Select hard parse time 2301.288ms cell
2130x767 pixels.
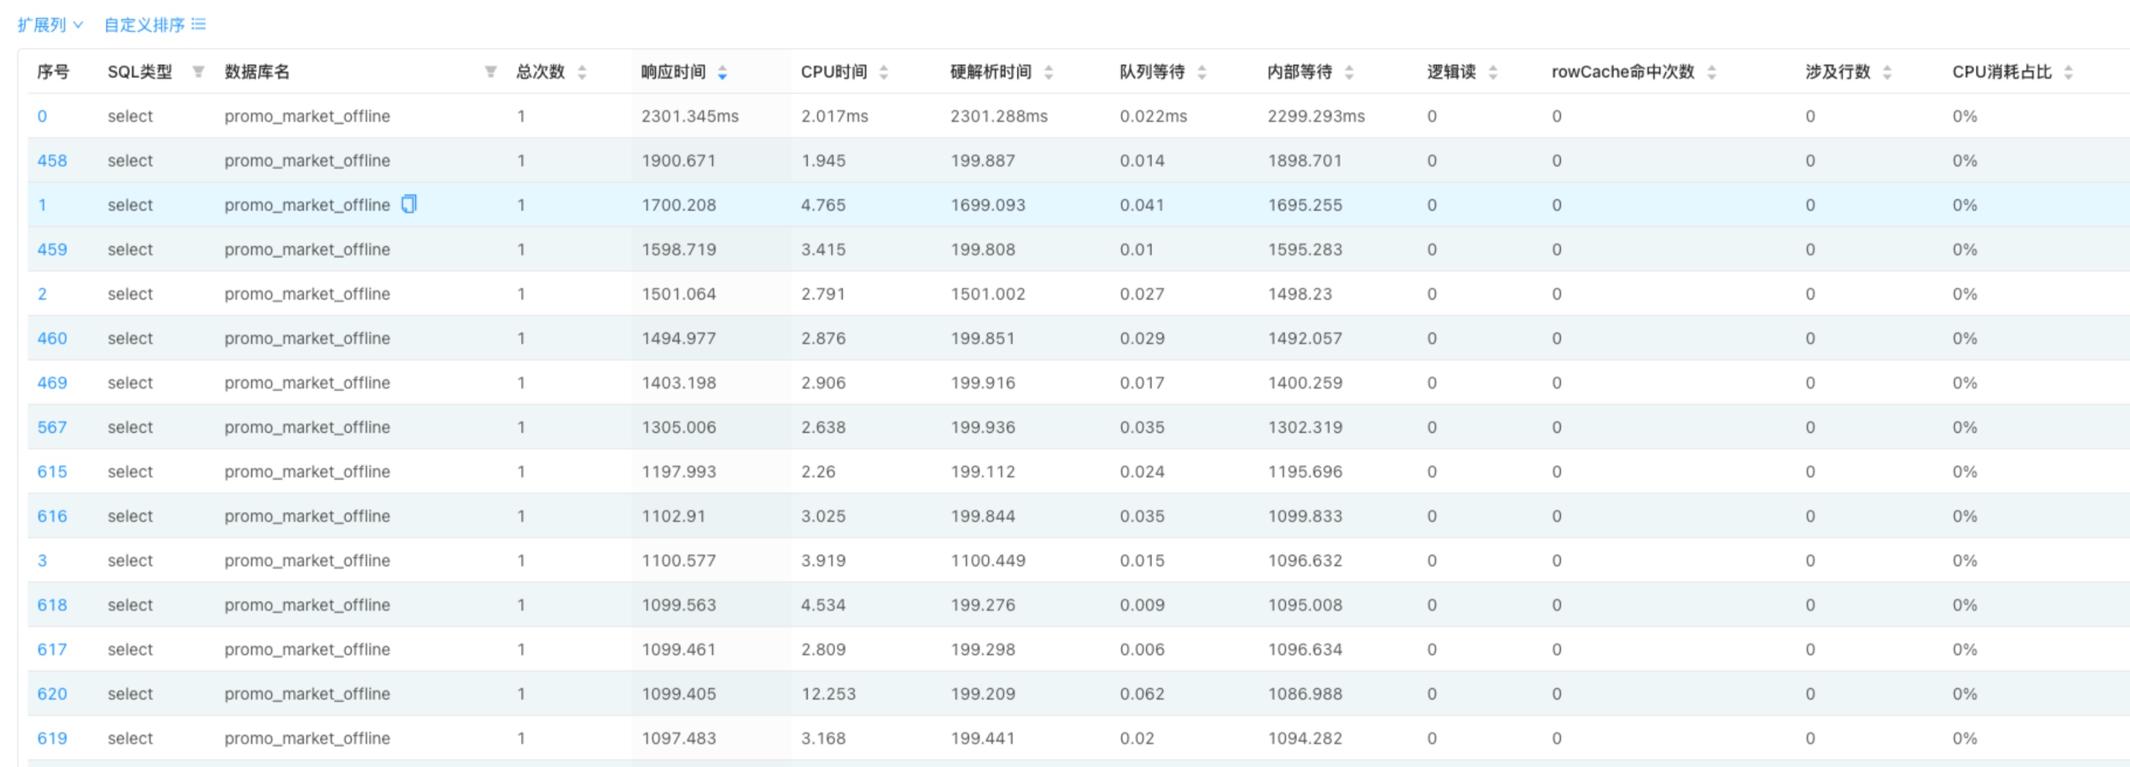click(999, 116)
